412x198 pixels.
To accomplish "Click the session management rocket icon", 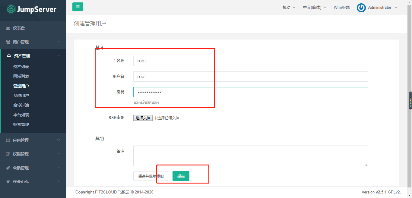I will pos(8,168).
